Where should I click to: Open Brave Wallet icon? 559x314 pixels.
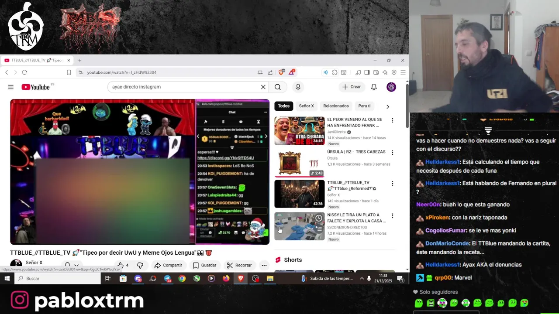(x=376, y=72)
